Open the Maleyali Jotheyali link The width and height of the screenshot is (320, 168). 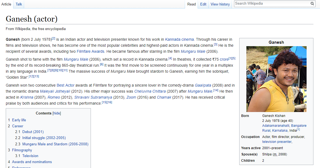click(x=55, y=91)
